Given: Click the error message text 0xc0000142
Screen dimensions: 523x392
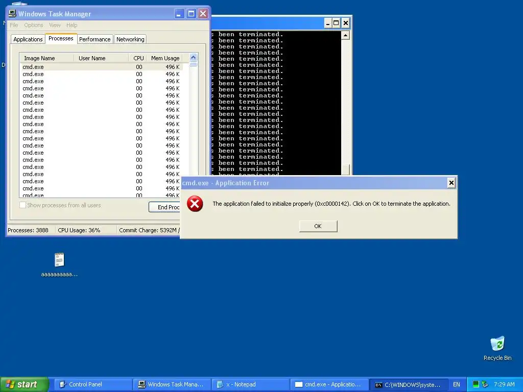Looking at the screenshot, I should tap(332, 204).
